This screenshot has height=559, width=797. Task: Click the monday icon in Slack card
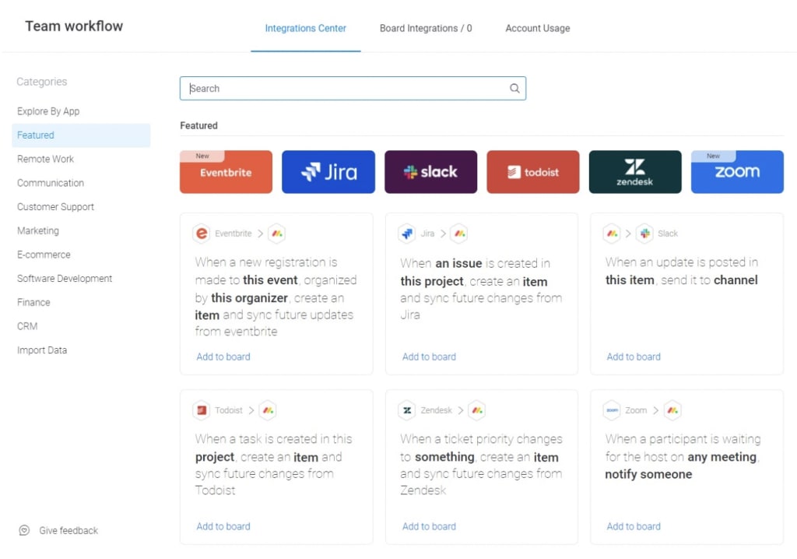pyautogui.click(x=612, y=234)
